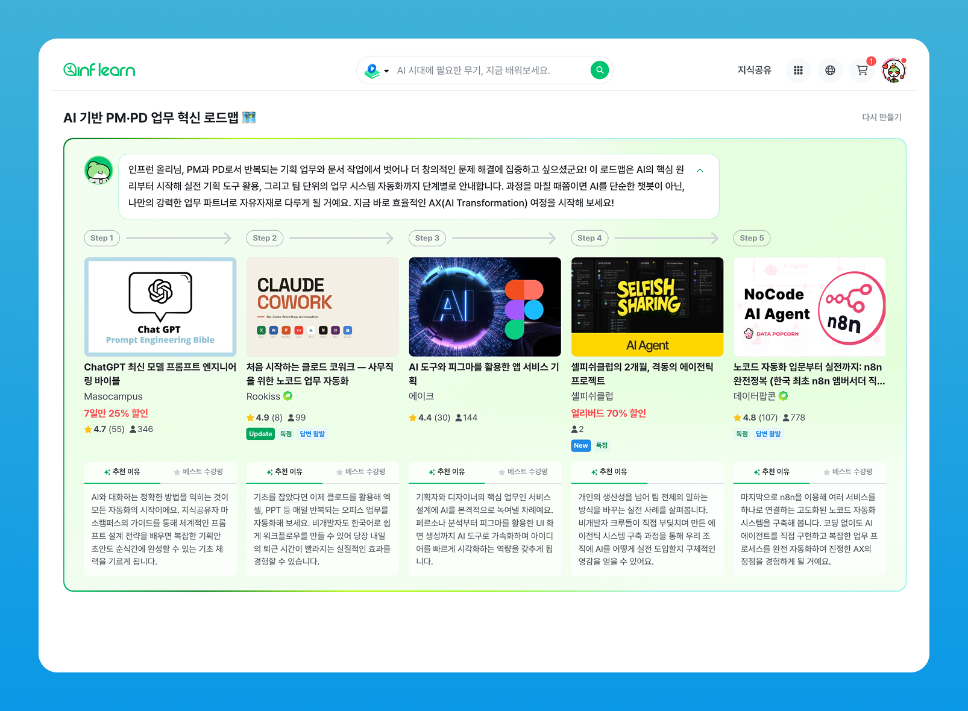The width and height of the screenshot is (968, 711).
Task: Click the 데이터팝콘 verified badge icon
Action: (x=784, y=396)
